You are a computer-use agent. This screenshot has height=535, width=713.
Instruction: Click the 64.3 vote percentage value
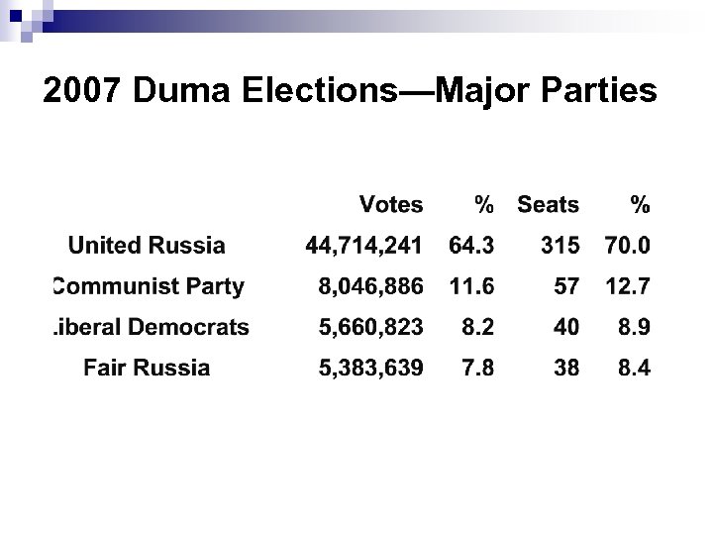471,246
